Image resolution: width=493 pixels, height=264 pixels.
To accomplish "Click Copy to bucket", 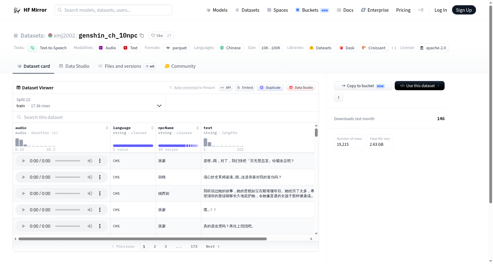I will point(363,86).
